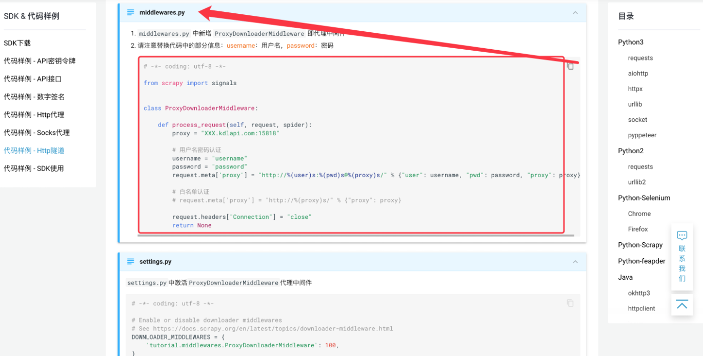Collapse the settings.py panel chevron
Image resolution: width=703 pixels, height=356 pixels.
coord(575,262)
